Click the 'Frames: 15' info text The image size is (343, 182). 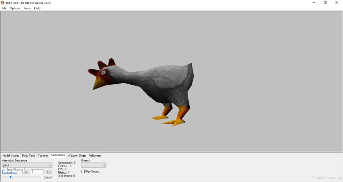[65, 166]
